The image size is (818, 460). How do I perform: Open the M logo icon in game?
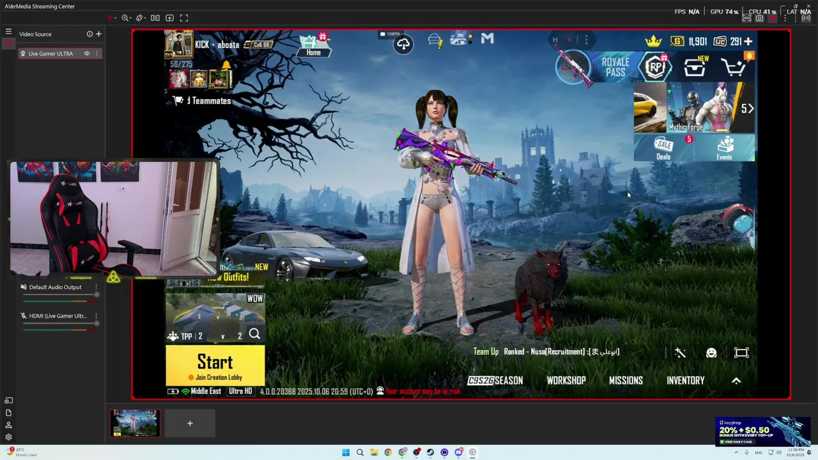(x=487, y=39)
